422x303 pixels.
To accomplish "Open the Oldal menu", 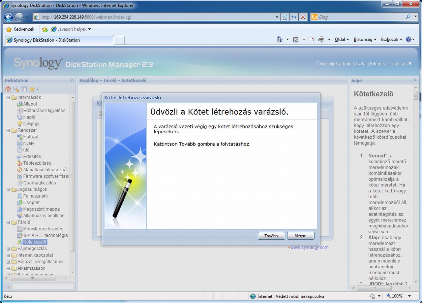I will pyautogui.click(x=342, y=40).
